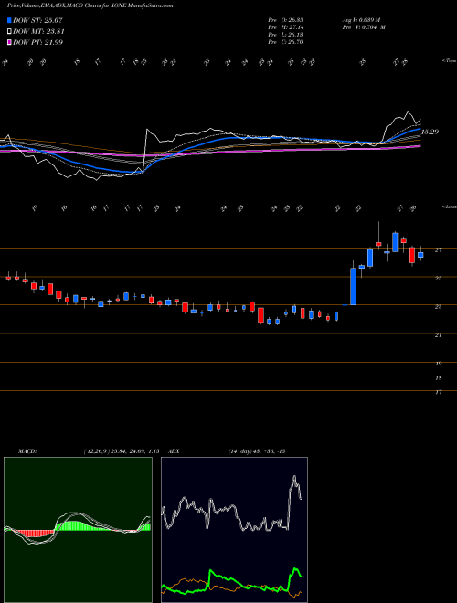Click the 'Pre L: 26.13' value
Viewport: 457px width, 603px height.
285,35
